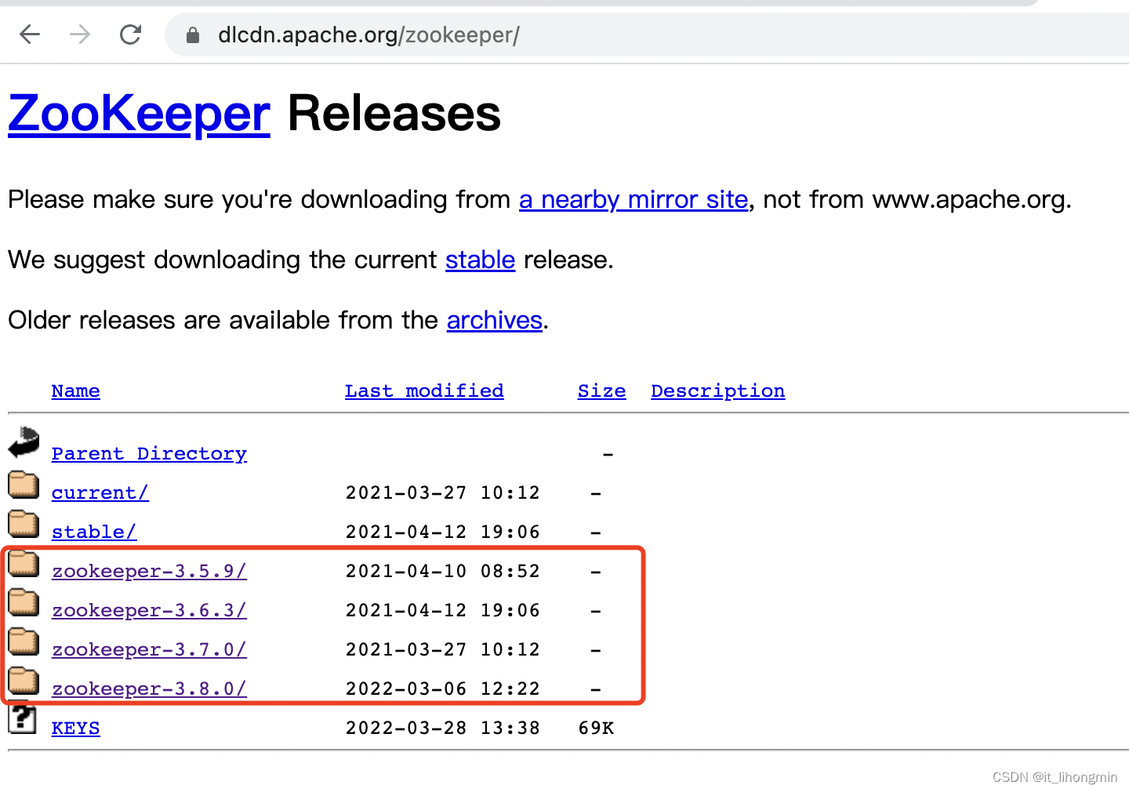This screenshot has width=1129, height=792.
Task: Open the zookeeper-3.8.0/ directory link
Action: point(149,688)
